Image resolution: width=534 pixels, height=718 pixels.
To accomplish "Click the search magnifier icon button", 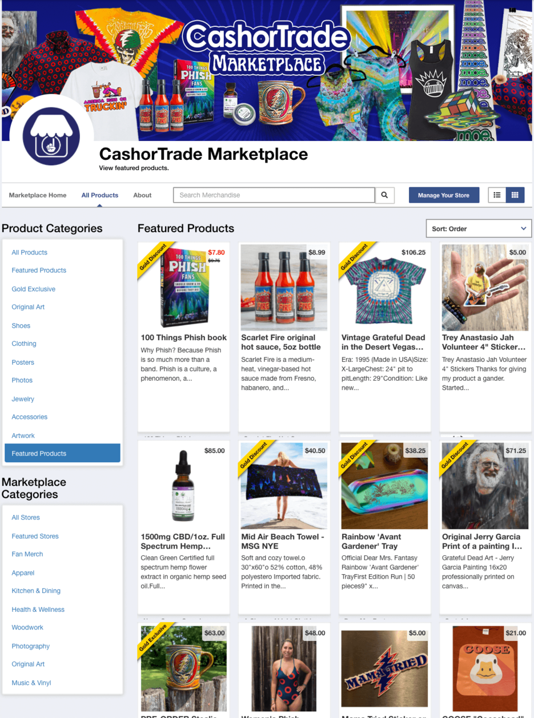I will [x=385, y=195].
